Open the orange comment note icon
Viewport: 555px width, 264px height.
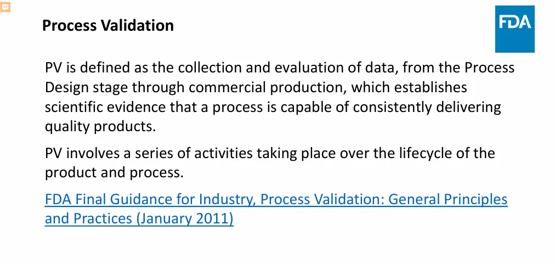coord(5,7)
